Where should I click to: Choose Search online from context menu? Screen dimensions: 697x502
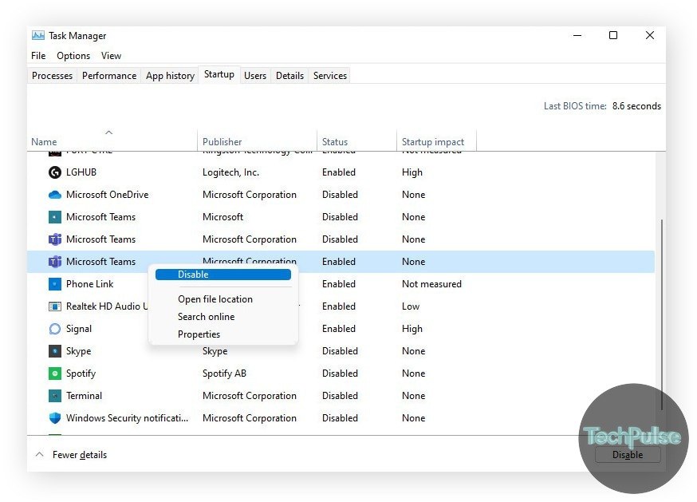[x=207, y=316]
